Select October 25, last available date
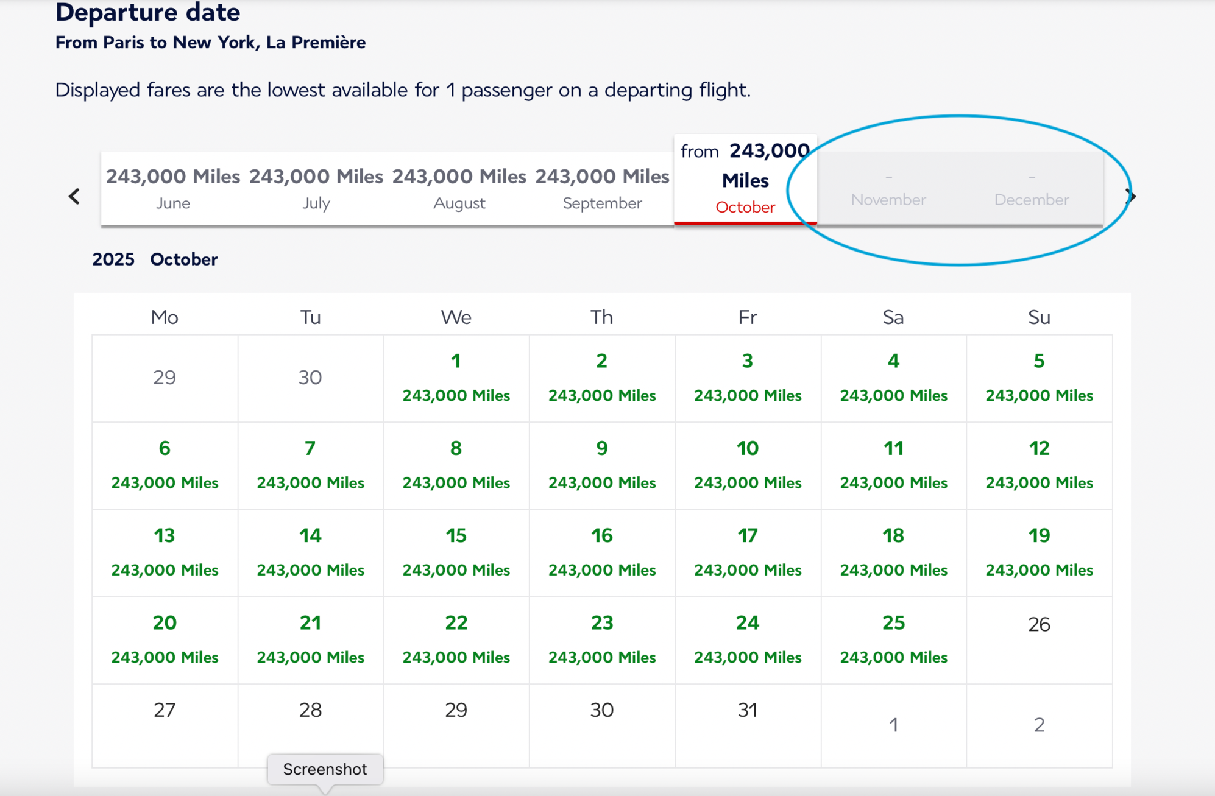This screenshot has width=1215, height=796. 893,639
